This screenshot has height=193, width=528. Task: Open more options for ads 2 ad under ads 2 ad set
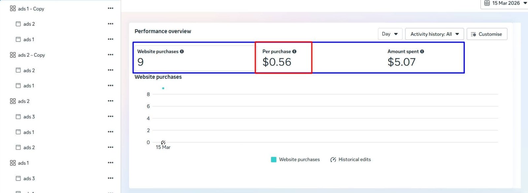[111, 147]
